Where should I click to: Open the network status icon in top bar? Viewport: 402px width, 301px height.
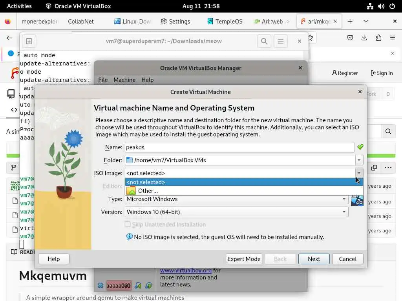[x=370, y=6]
